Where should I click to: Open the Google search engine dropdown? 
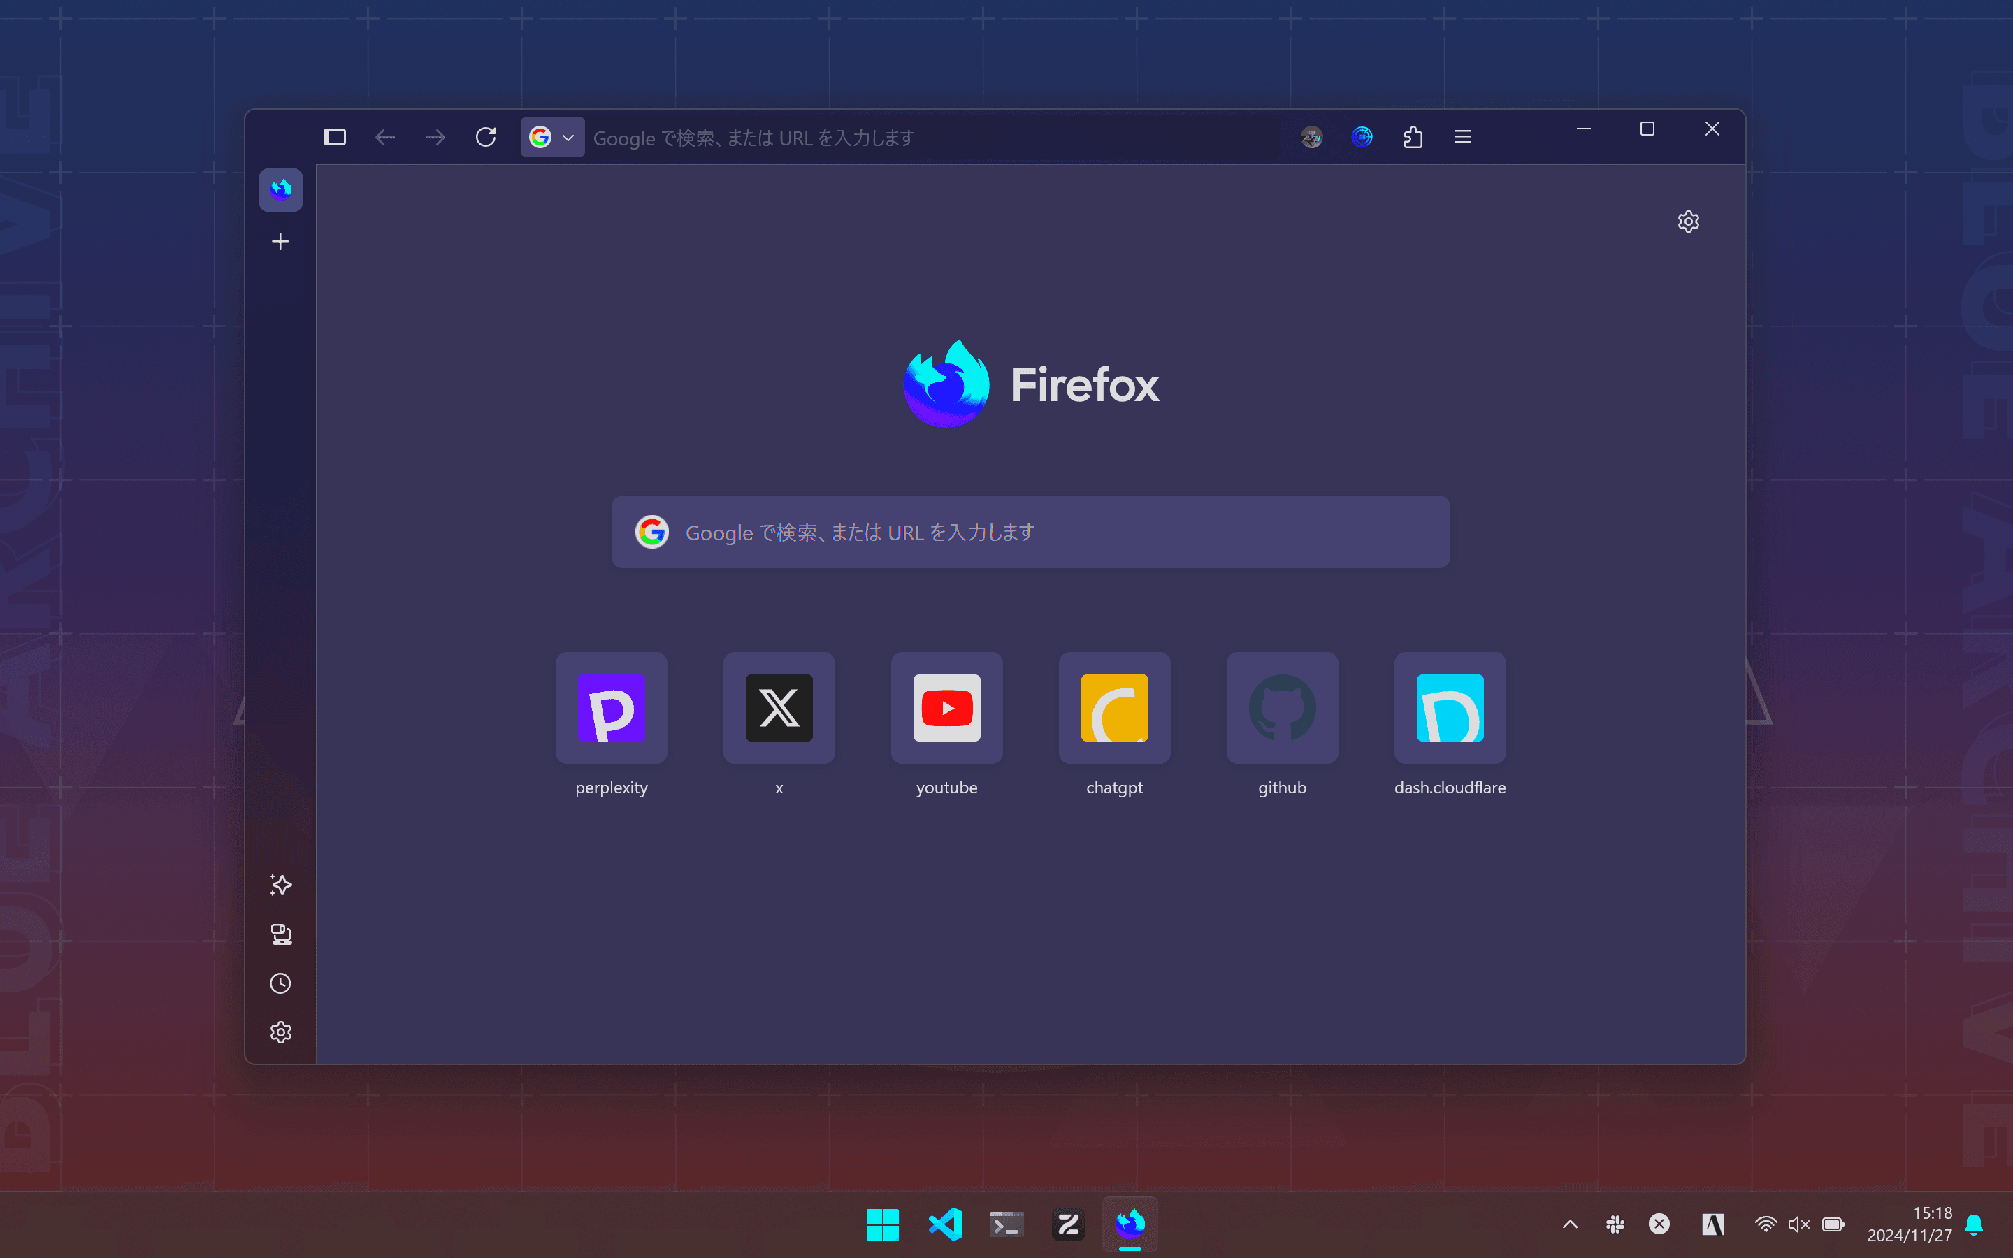coord(552,137)
